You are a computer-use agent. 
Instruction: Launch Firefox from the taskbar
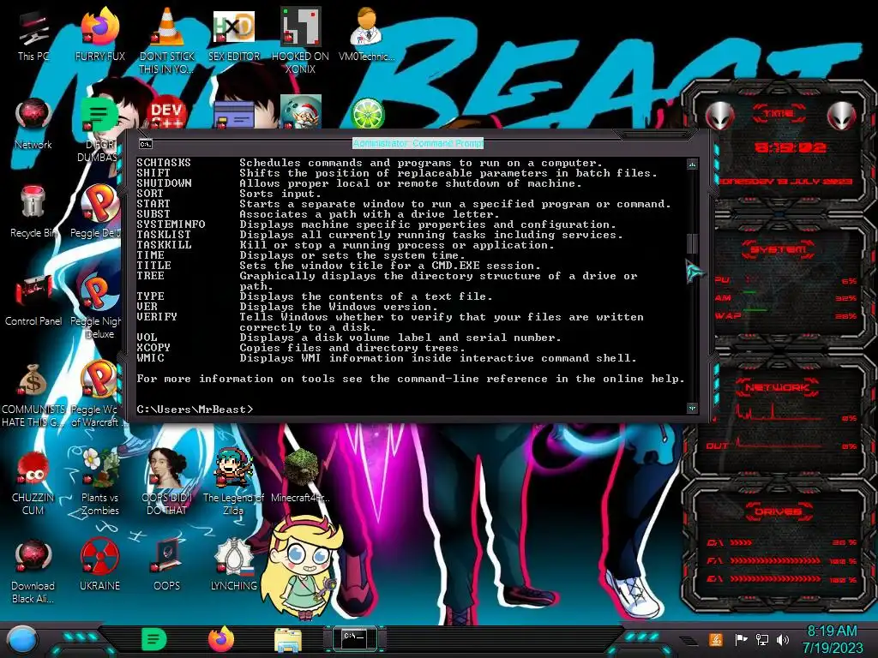(221, 639)
